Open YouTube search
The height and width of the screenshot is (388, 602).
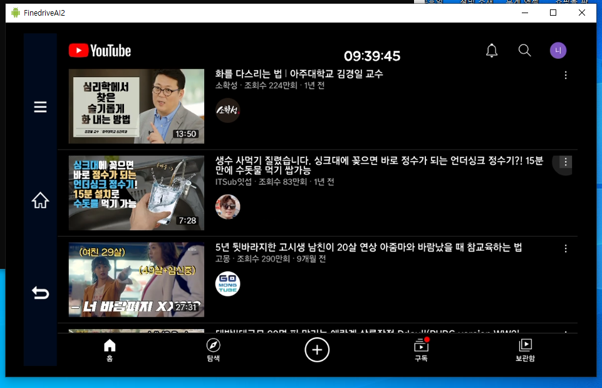coord(524,50)
